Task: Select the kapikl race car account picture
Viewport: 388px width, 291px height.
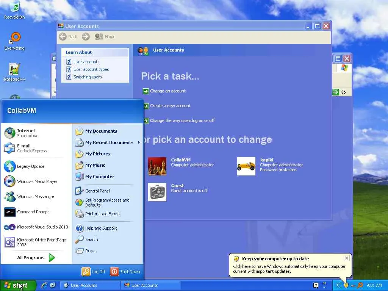Action: click(x=246, y=166)
